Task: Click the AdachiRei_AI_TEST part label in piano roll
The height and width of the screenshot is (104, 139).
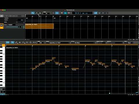Action: click(12, 48)
